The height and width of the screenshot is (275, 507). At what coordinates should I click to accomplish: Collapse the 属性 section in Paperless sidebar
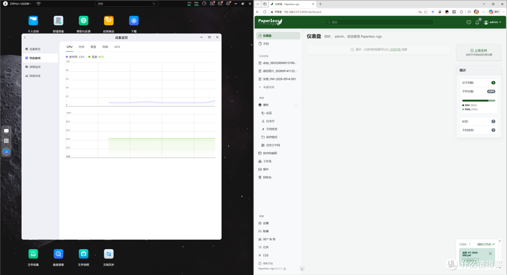coord(297,105)
